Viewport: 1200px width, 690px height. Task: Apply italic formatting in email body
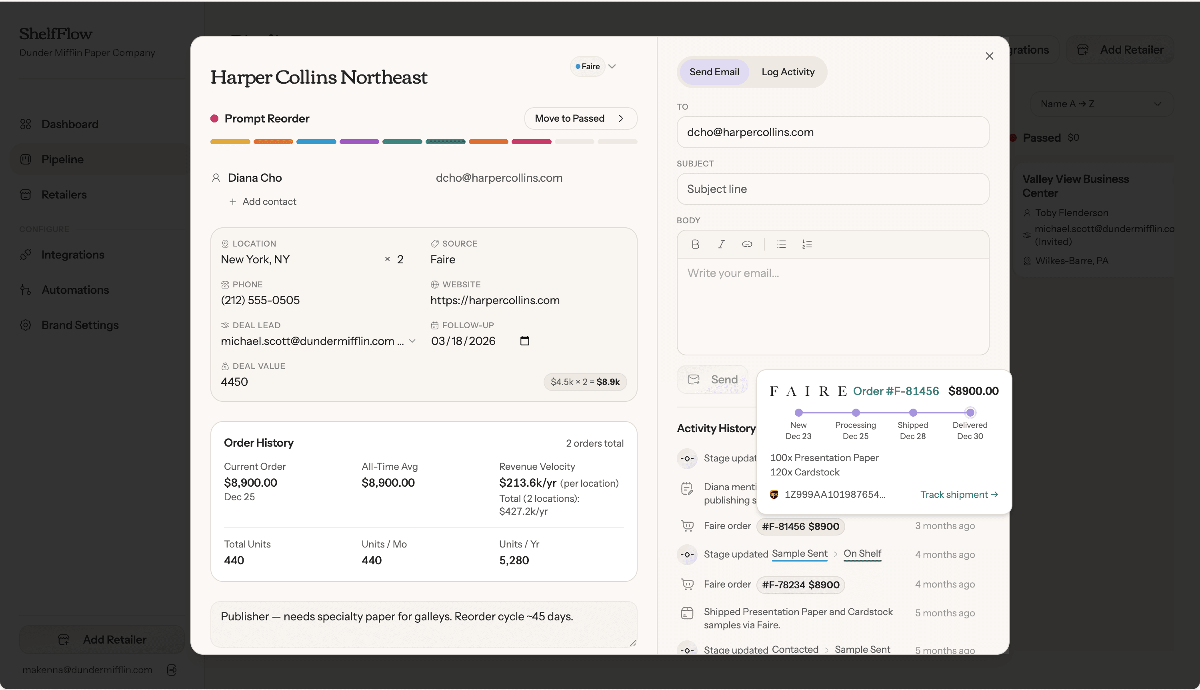coord(721,244)
